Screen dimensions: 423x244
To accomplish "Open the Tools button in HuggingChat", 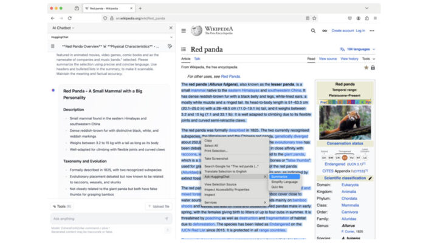I will click(62, 206).
